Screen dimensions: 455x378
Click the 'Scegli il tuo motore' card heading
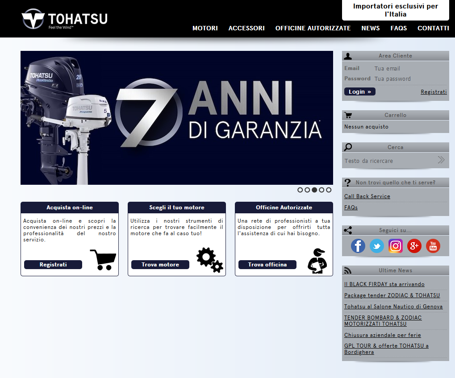click(x=177, y=208)
